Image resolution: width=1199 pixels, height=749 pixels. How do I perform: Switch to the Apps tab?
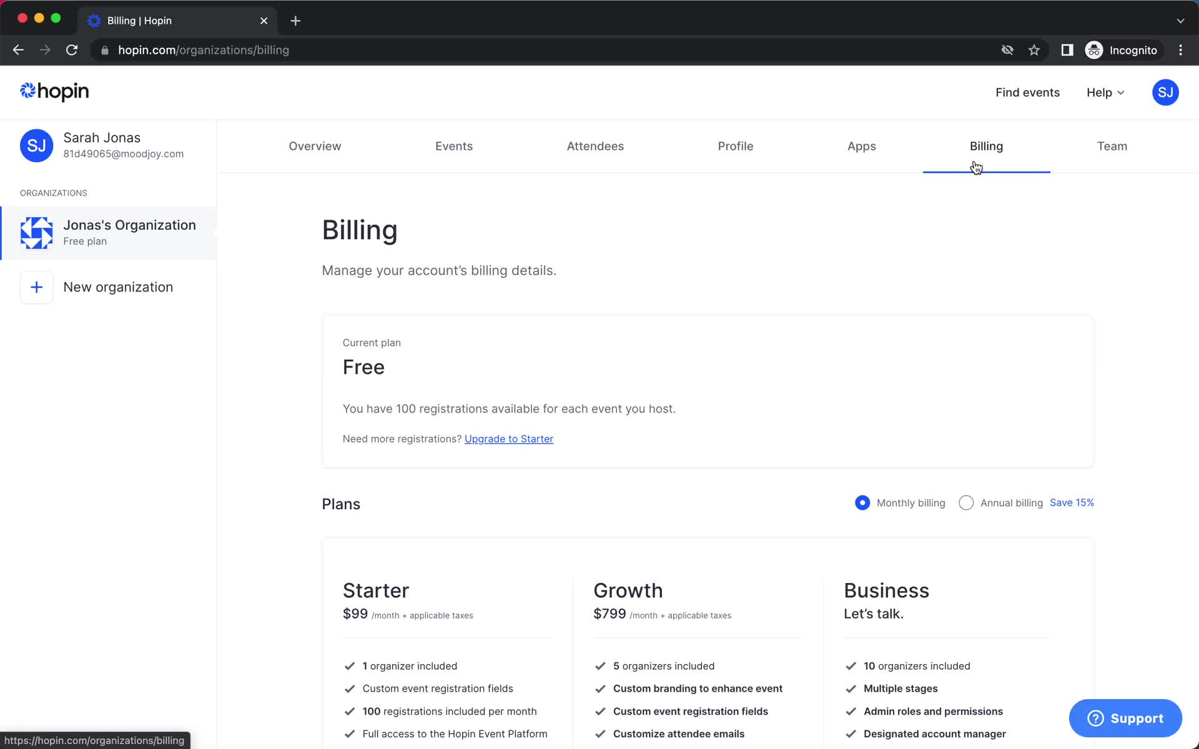pyautogui.click(x=862, y=146)
